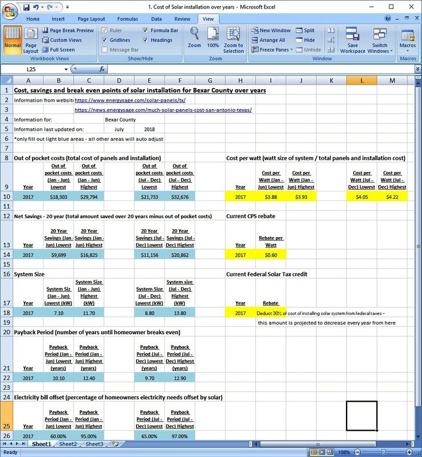Open the Switch Windows dropdown
Image resolution: width=422 pixels, height=457 pixels.
tap(380, 40)
